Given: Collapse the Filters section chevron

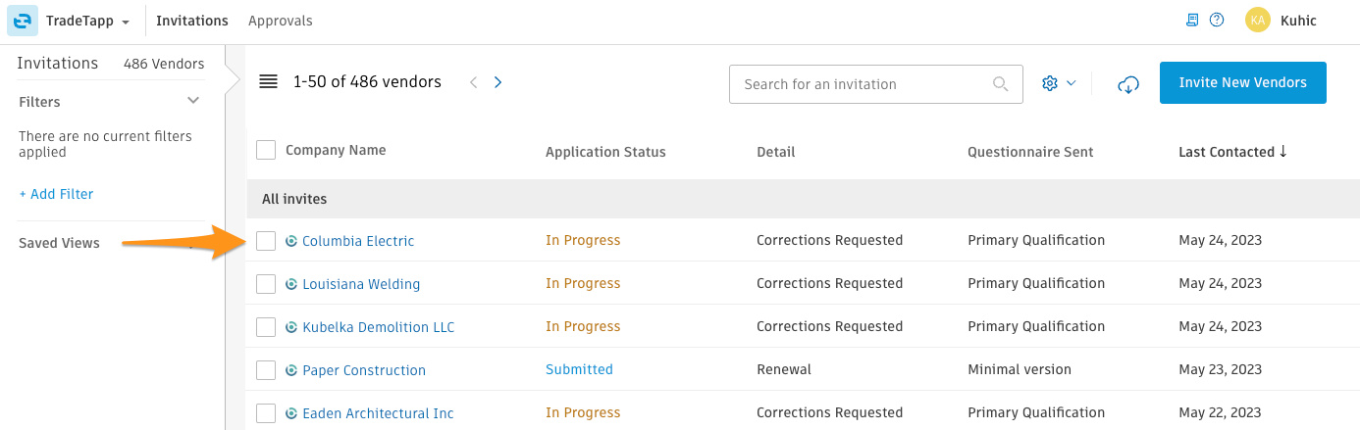Looking at the screenshot, I should point(193,101).
